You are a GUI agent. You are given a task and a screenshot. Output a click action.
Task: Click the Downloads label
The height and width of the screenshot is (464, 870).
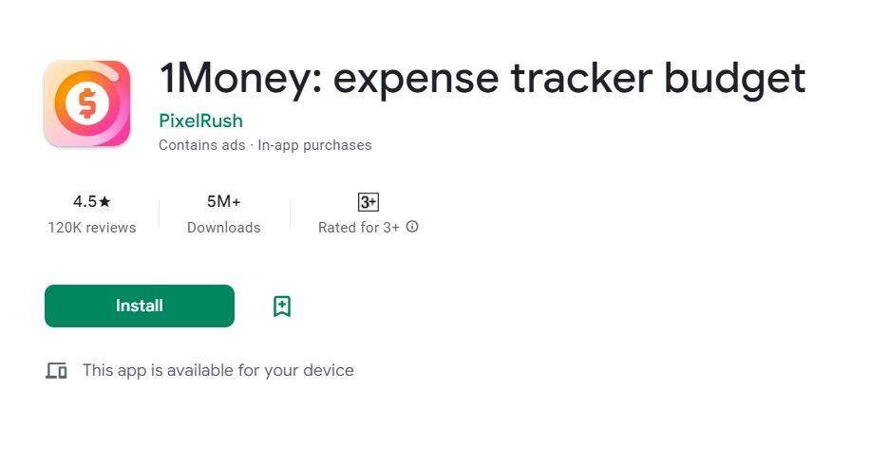pos(223,228)
